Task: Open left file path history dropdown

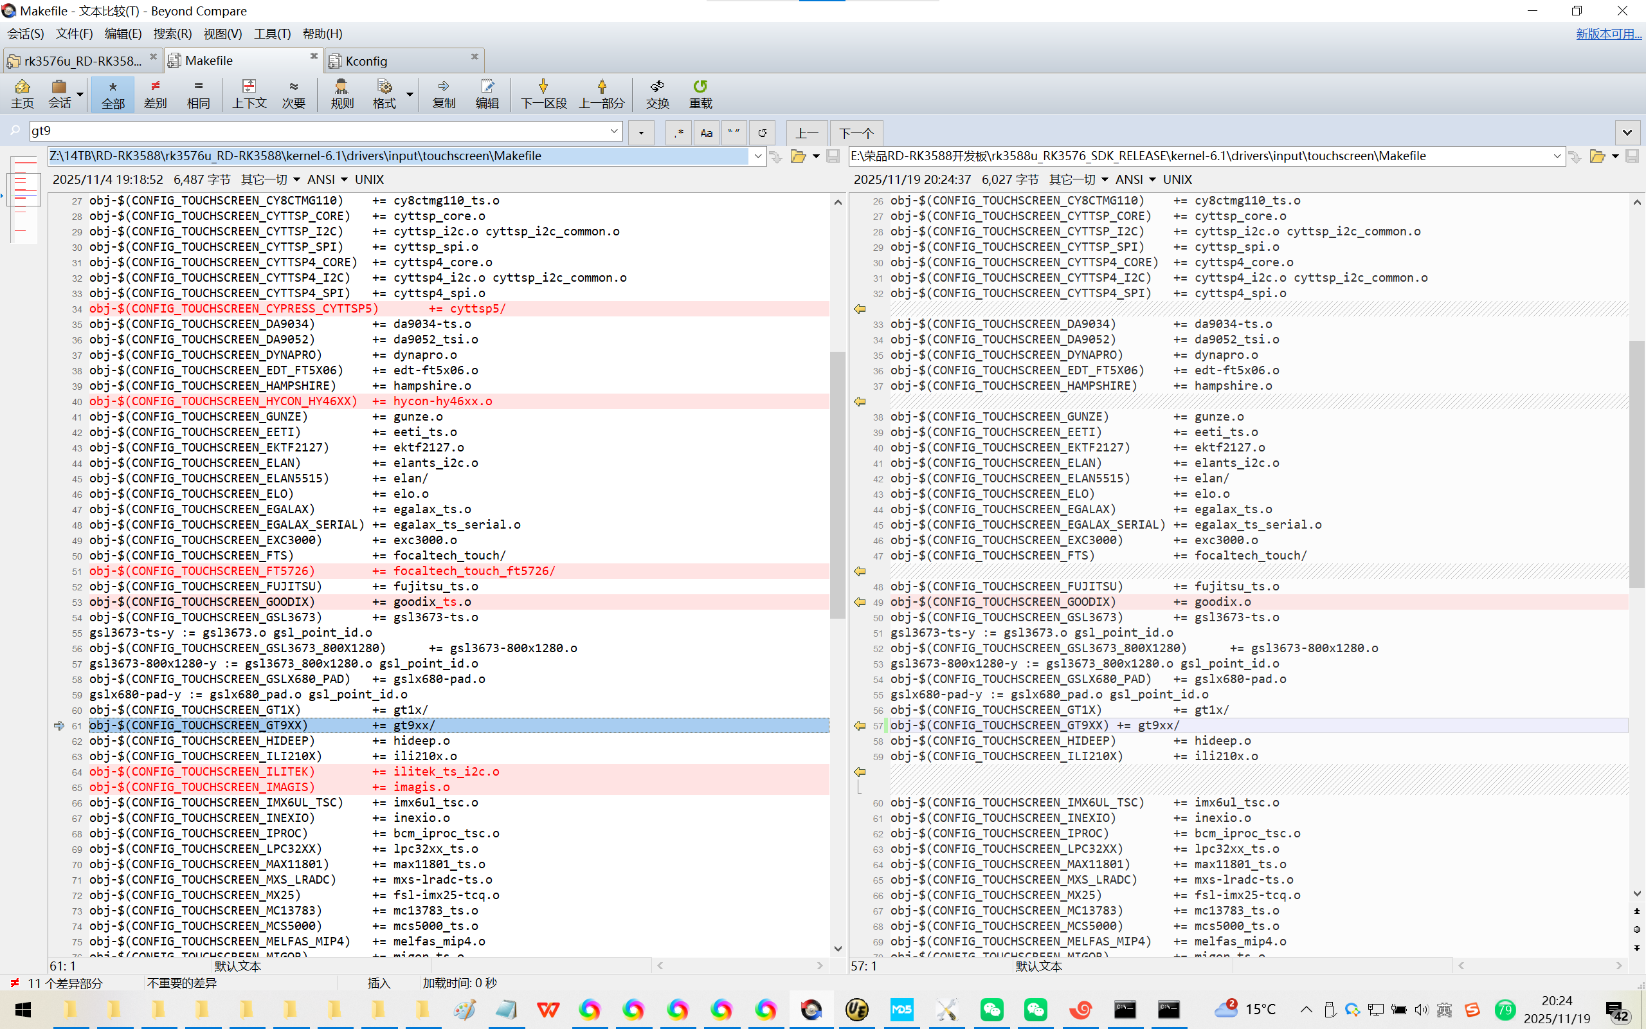Action: click(x=757, y=156)
